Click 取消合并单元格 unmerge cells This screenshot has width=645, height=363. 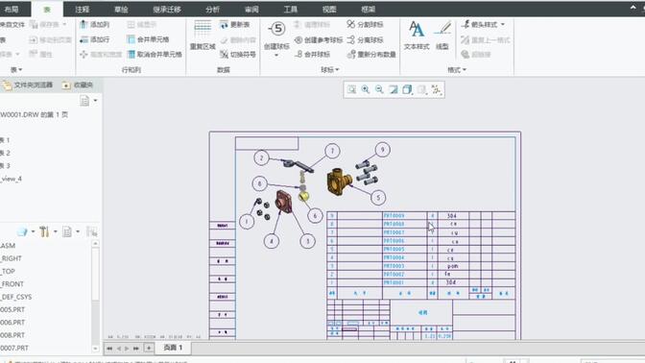[155, 55]
